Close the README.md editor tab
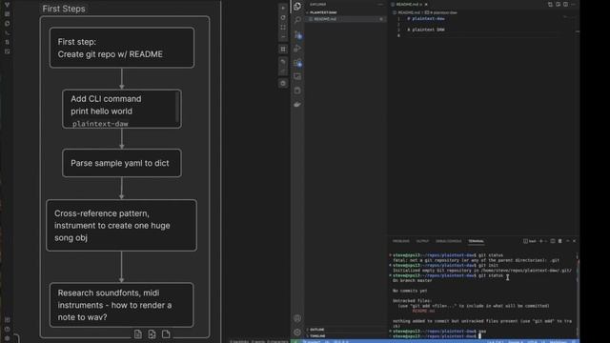Screen dimensions: 610x343 (426, 4)
